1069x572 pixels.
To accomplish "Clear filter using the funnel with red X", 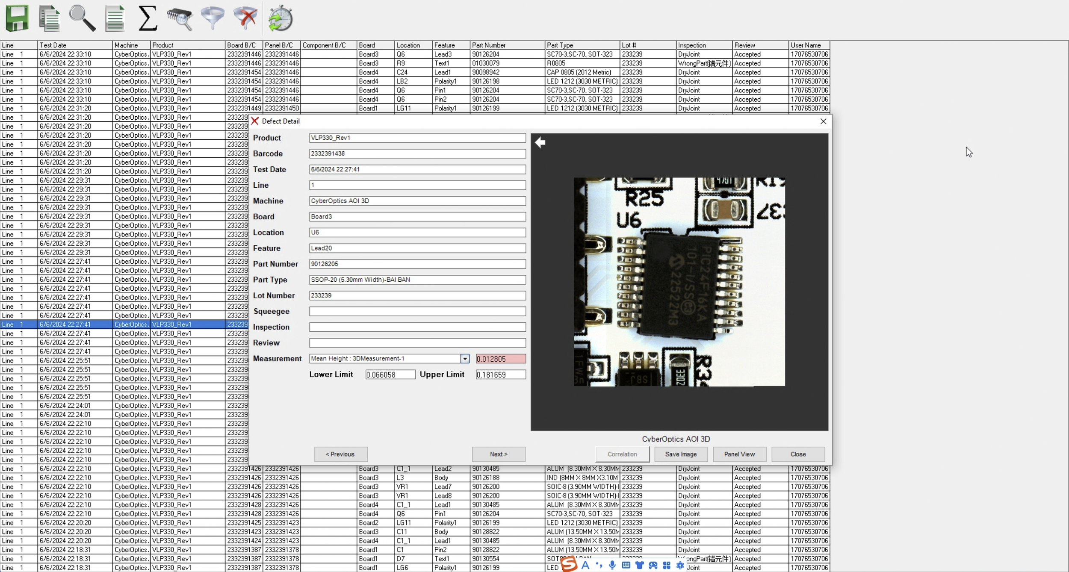I will 245,18.
